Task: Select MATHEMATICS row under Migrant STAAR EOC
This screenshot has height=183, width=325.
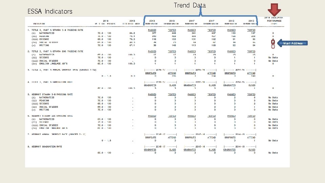Action: pos(154,119)
